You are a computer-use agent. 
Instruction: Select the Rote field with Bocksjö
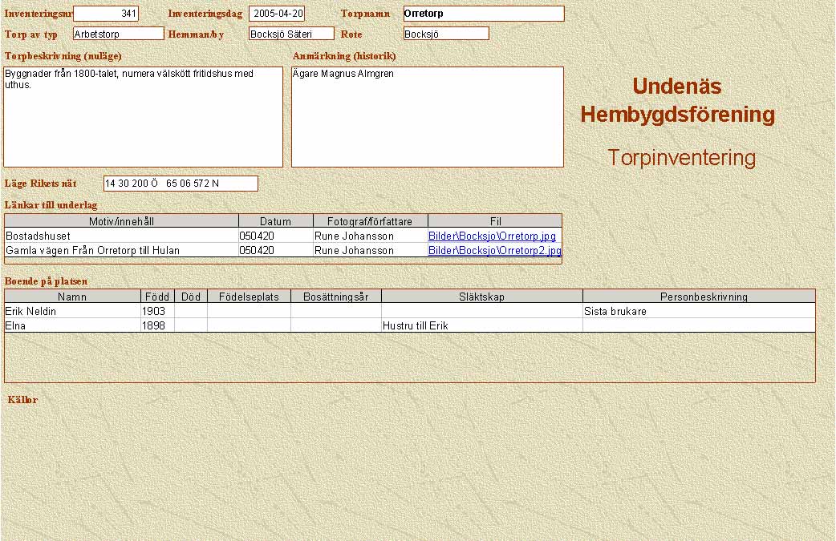tap(446, 34)
